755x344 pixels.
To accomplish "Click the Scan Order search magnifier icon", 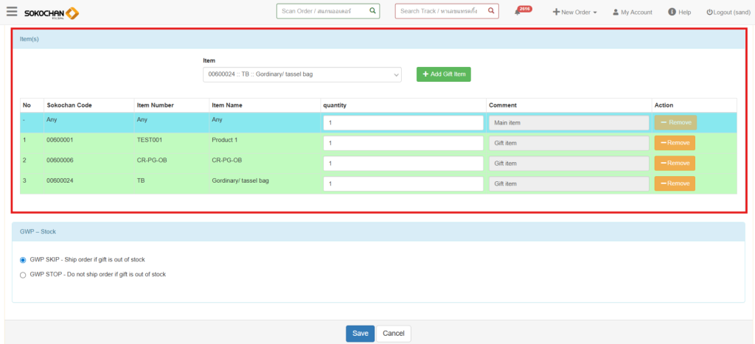I will (372, 11).
